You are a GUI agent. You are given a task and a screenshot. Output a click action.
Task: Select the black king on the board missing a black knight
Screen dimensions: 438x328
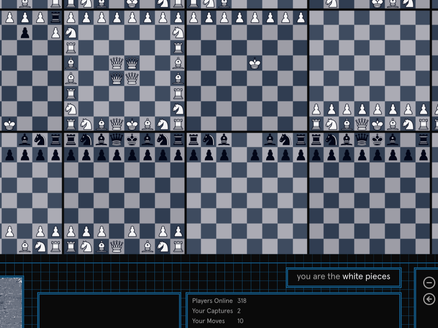(x=377, y=140)
